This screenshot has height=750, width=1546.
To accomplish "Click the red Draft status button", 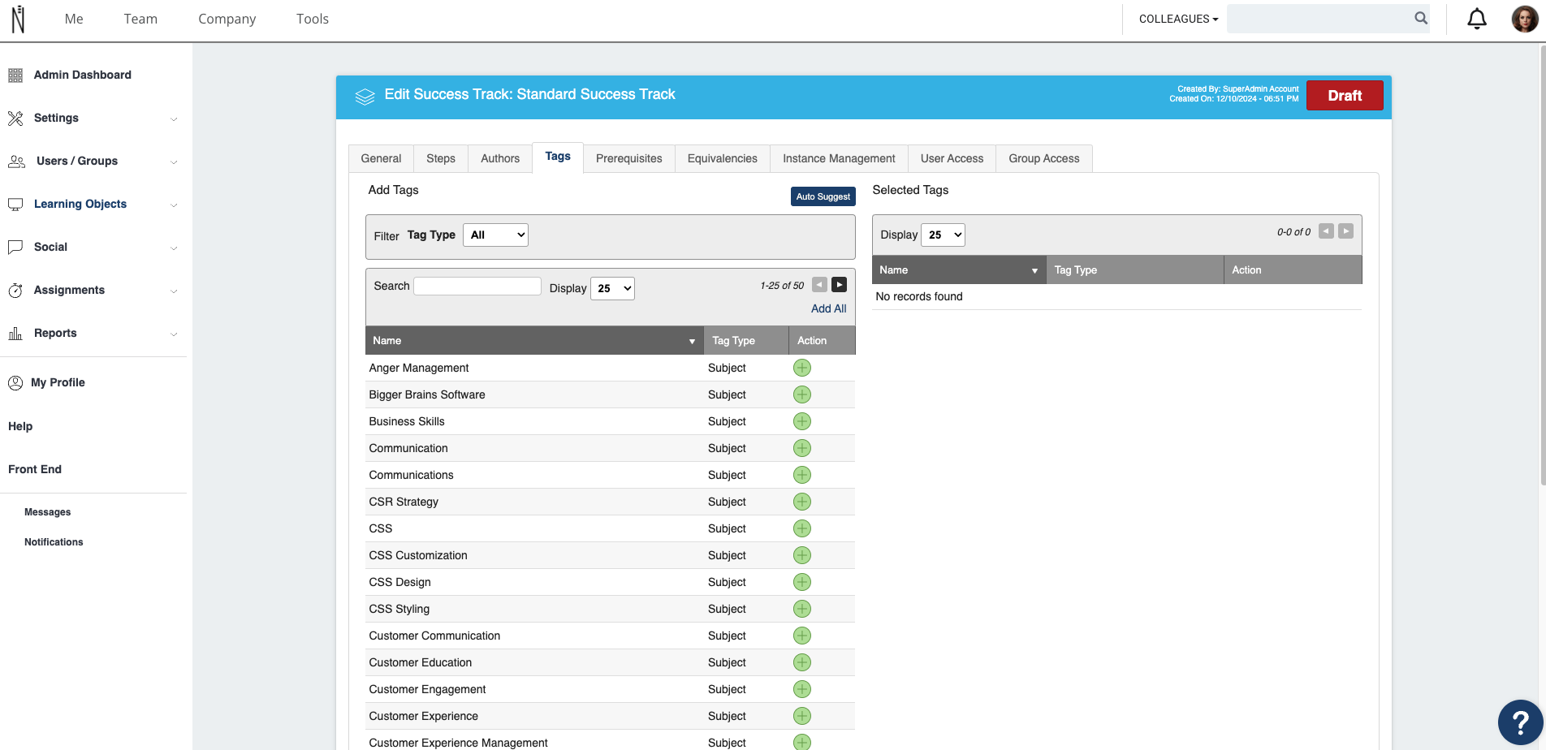I will pos(1345,95).
